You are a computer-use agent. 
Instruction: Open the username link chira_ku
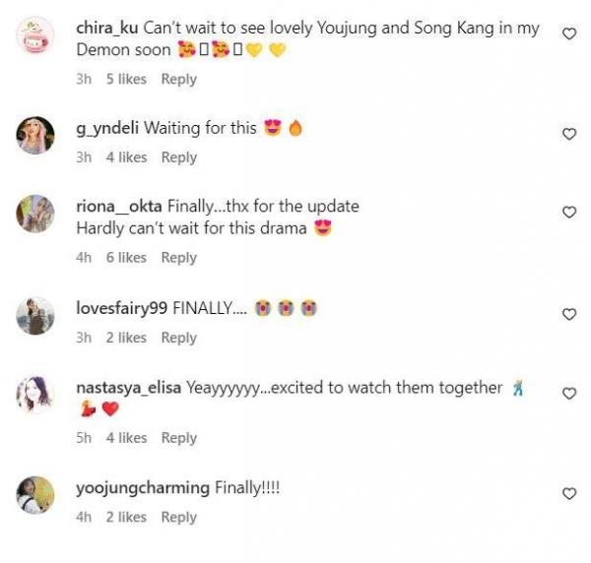(107, 29)
